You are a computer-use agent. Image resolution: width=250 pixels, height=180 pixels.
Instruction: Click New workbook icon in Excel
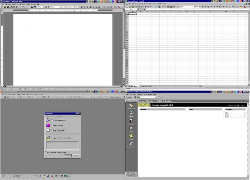[127, 7]
